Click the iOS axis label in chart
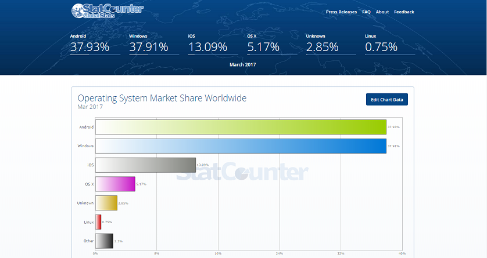The height and width of the screenshot is (258, 487). 91,165
